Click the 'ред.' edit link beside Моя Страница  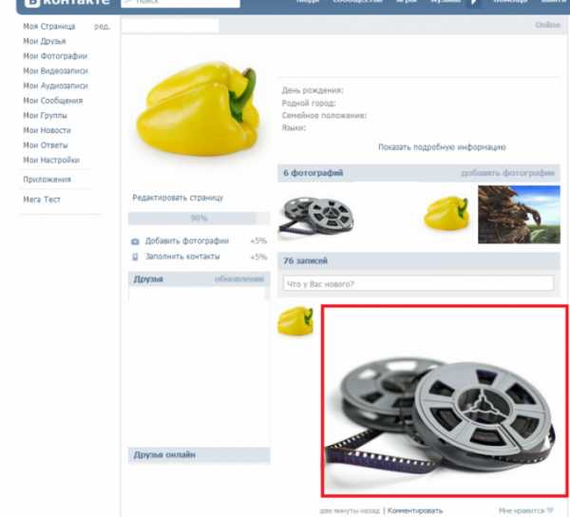102,27
